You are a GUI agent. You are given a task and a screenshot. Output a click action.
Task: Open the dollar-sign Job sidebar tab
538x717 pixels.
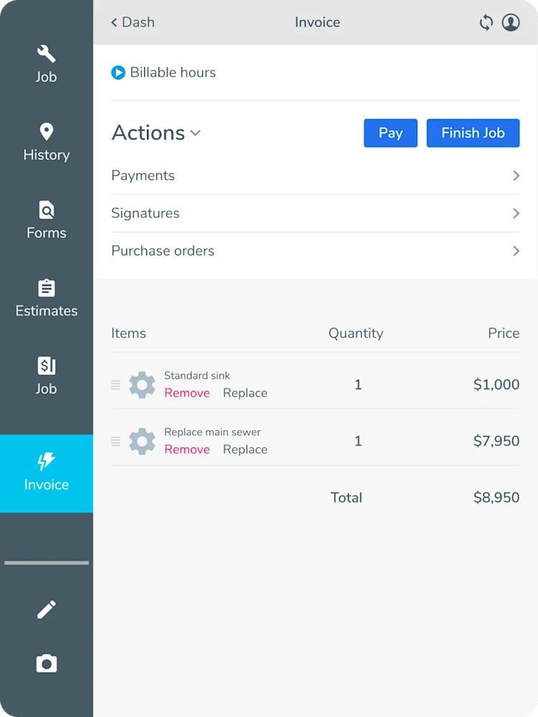click(46, 376)
